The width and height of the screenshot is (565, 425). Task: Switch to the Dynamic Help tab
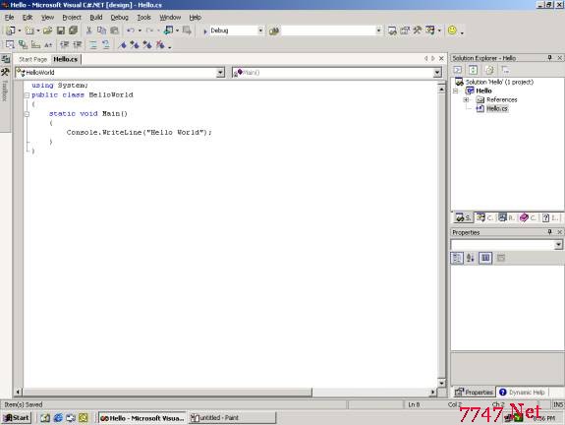tap(522, 393)
